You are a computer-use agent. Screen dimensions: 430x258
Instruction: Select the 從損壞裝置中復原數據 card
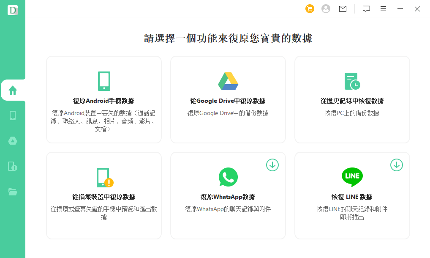(104, 196)
